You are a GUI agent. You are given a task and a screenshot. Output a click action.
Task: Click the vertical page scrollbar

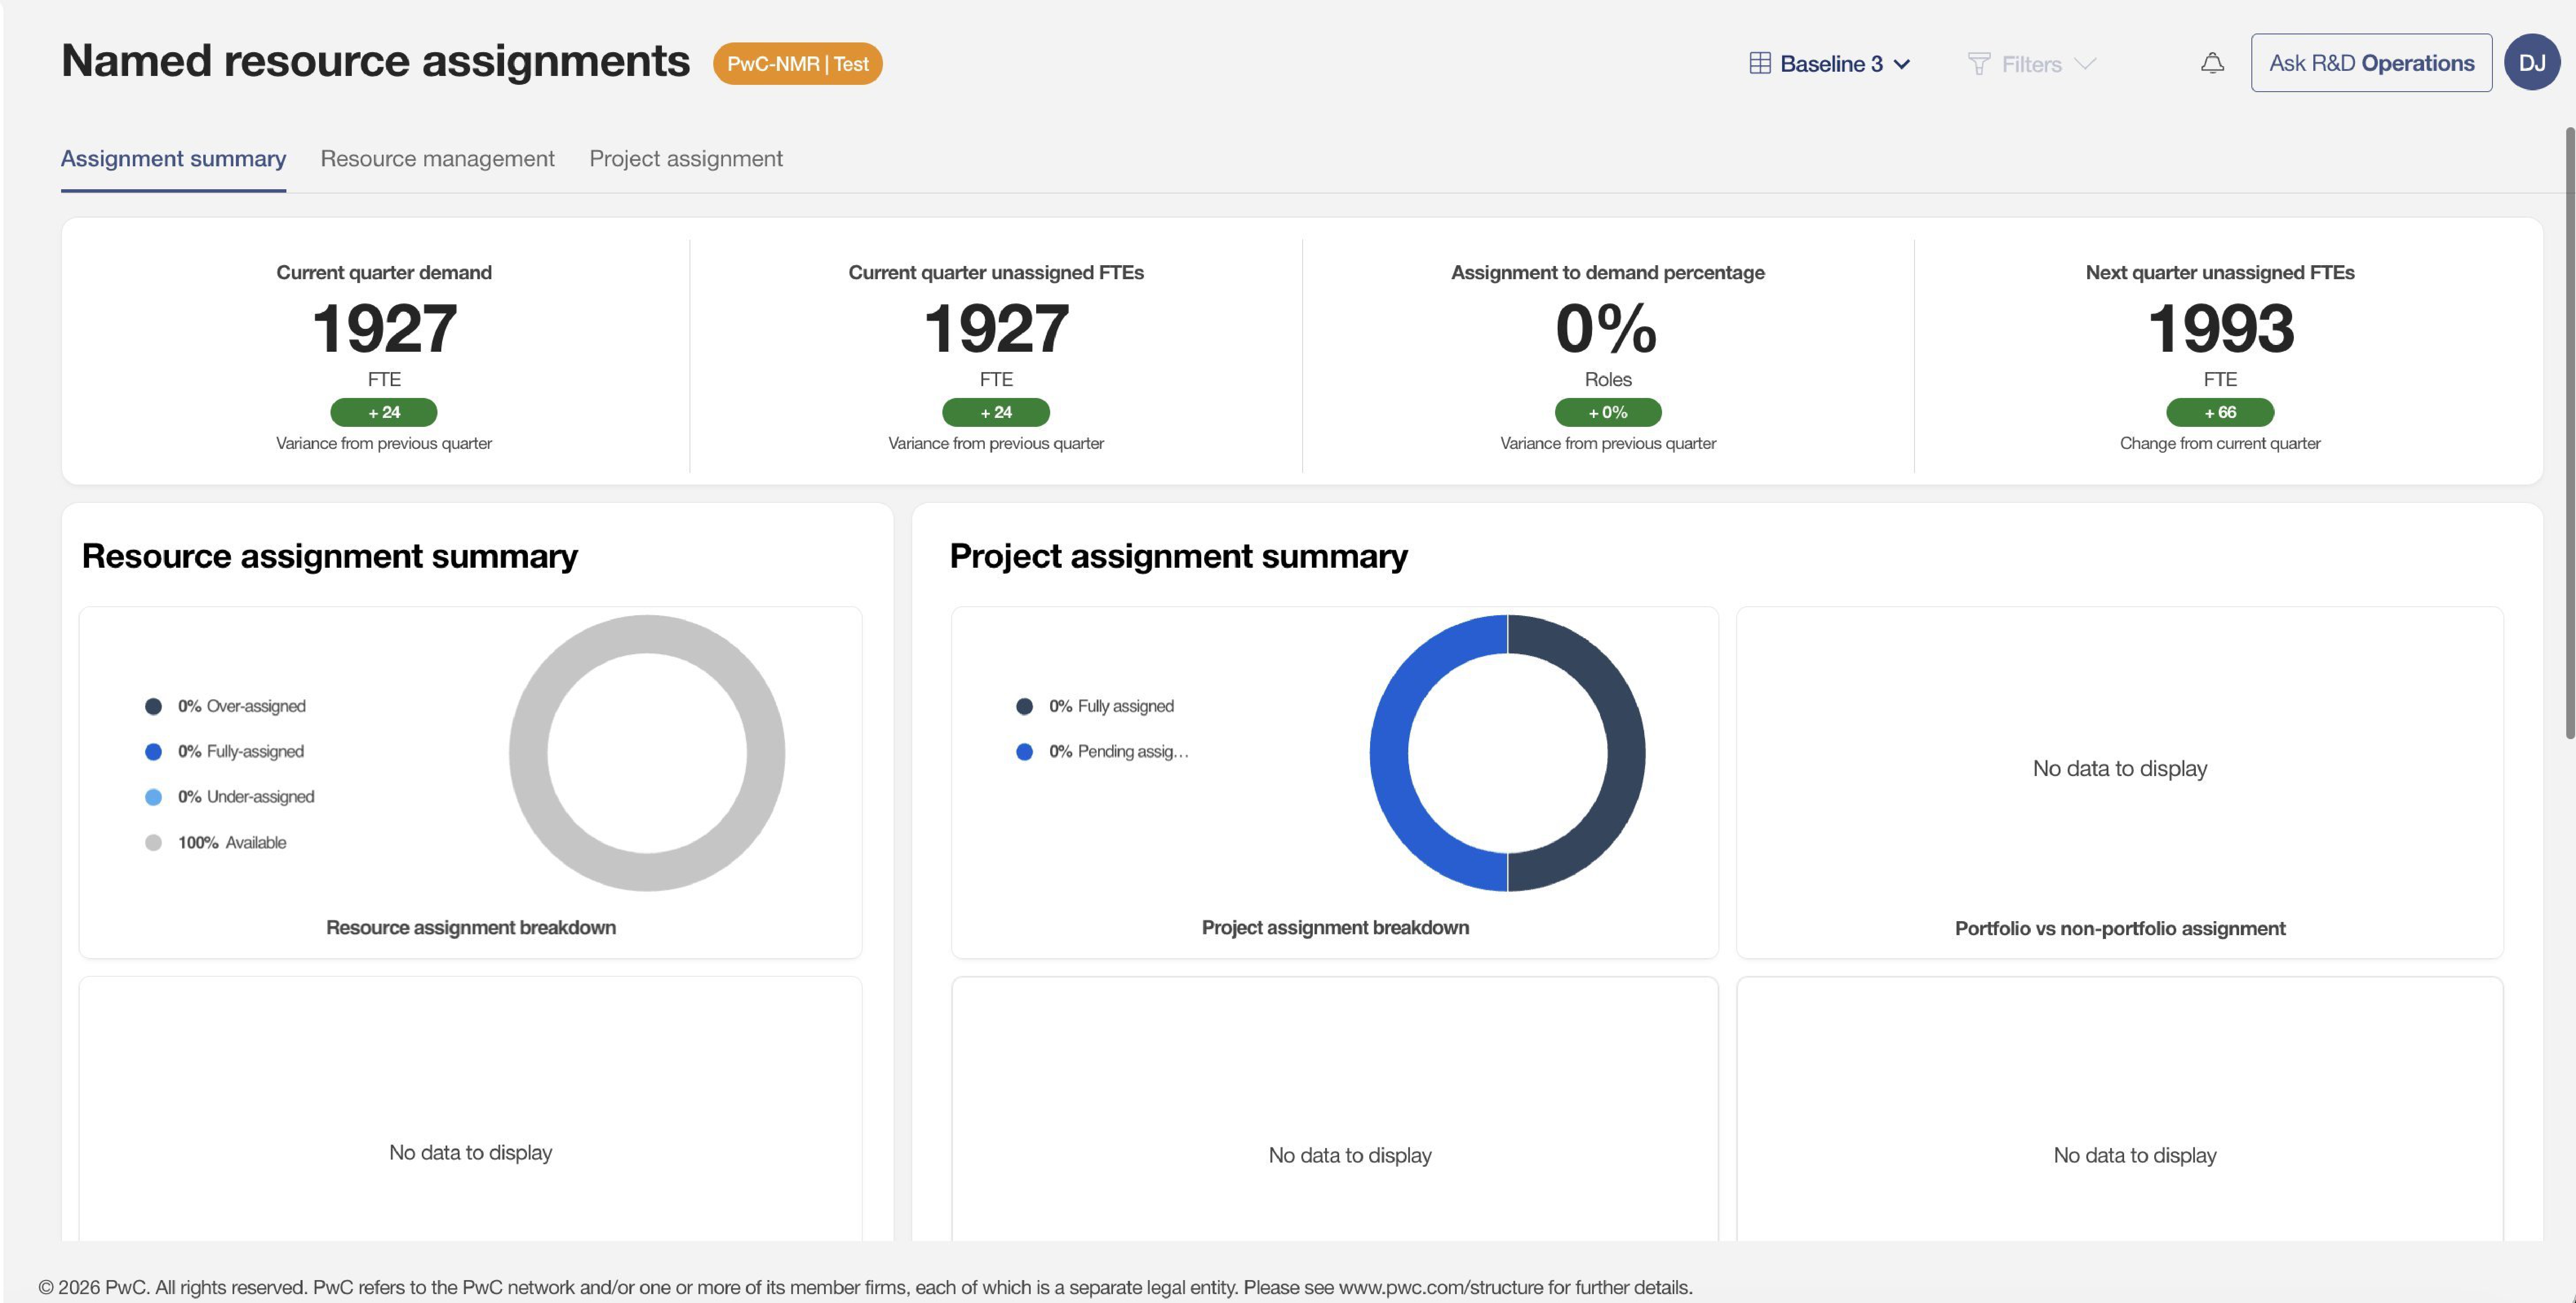pyautogui.click(x=2569, y=432)
